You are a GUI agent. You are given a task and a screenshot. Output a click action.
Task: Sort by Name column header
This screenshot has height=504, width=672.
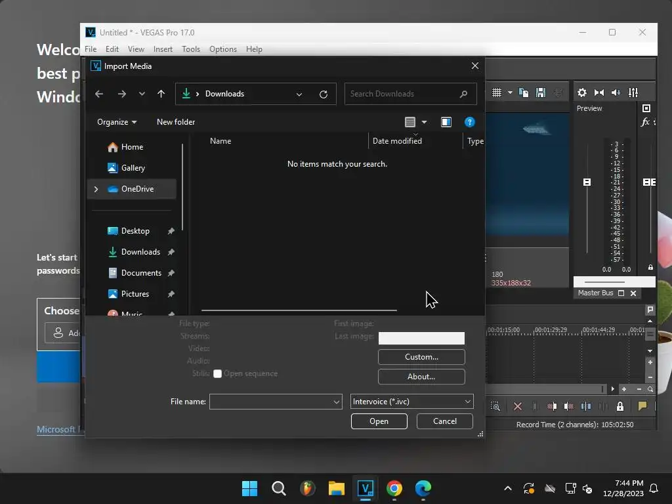pyautogui.click(x=220, y=141)
